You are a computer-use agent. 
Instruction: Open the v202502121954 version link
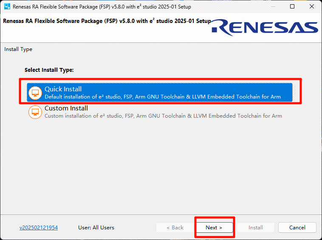[39, 228]
